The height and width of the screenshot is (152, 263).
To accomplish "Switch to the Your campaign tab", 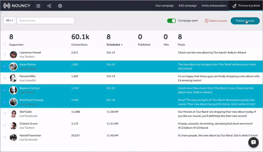I will pyautogui.click(x=164, y=6).
